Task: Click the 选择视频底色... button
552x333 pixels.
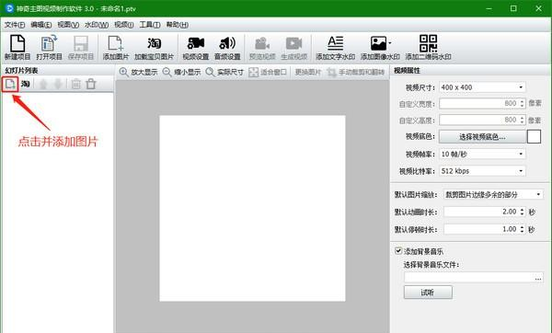Action: 482,136
